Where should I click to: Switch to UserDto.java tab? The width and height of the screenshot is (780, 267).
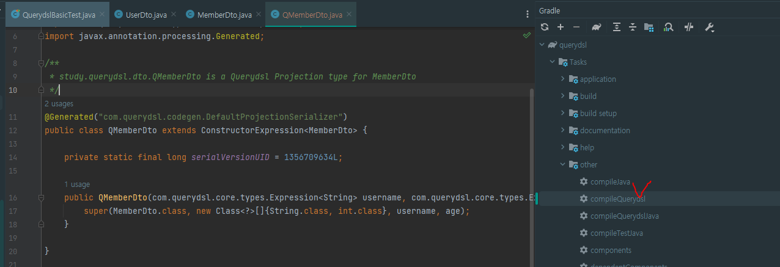tap(145, 14)
